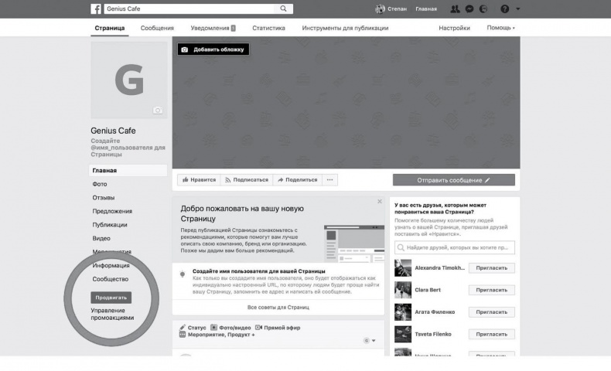The width and height of the screenshot is (611, 371).
Task: Select Предложения in left sidebar
Action: click(112, 211)
